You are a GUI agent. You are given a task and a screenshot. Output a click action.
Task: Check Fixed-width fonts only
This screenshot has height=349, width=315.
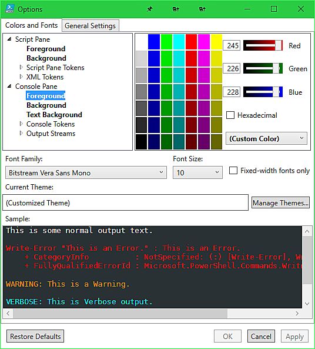pos(233,171)
